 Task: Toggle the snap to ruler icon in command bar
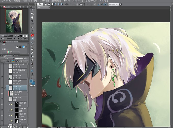(99, 4)
